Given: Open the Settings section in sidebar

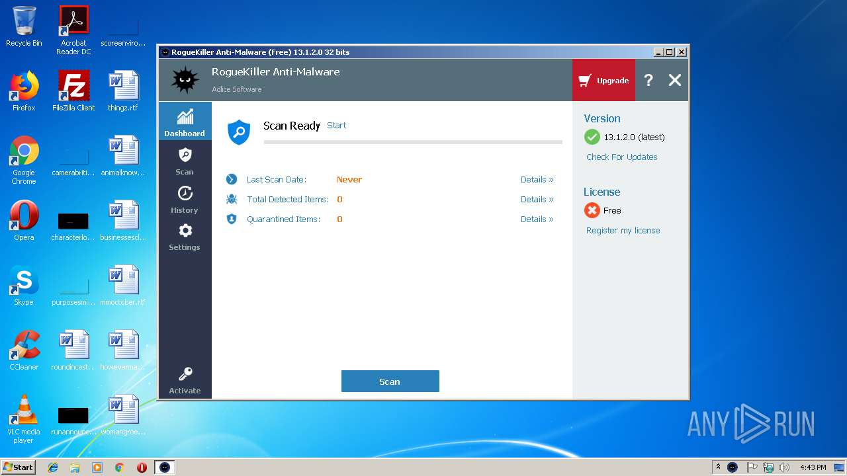Looking at the screenshot, I should pyautogui.click(x=185, y=237).
